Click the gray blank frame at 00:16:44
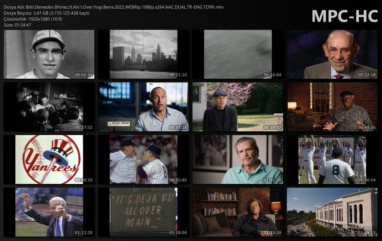This screenshot has width=382, height=241. tap(238, 54)
